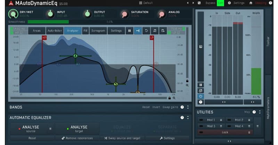
Task: Open the Lock menu icon
Action: pos(249,132)
